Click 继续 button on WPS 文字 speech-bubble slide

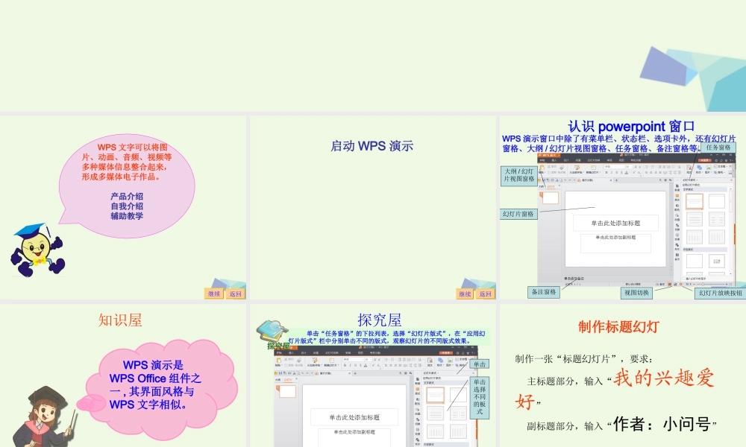(214, 294)
